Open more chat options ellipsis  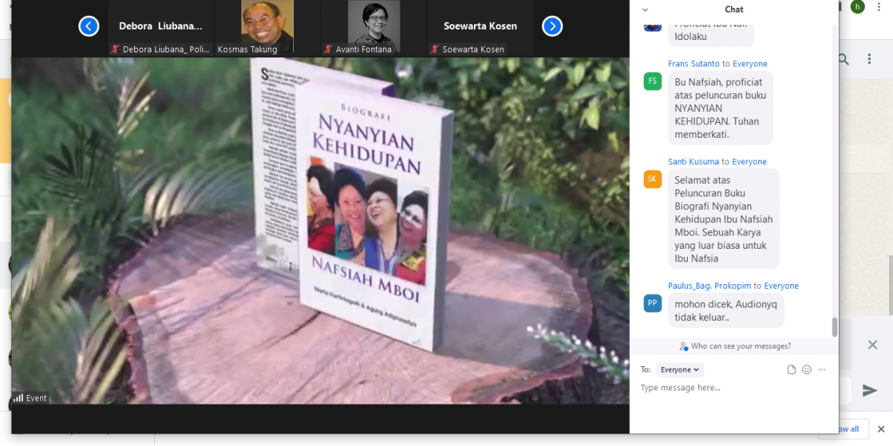[x=821, y=370]
